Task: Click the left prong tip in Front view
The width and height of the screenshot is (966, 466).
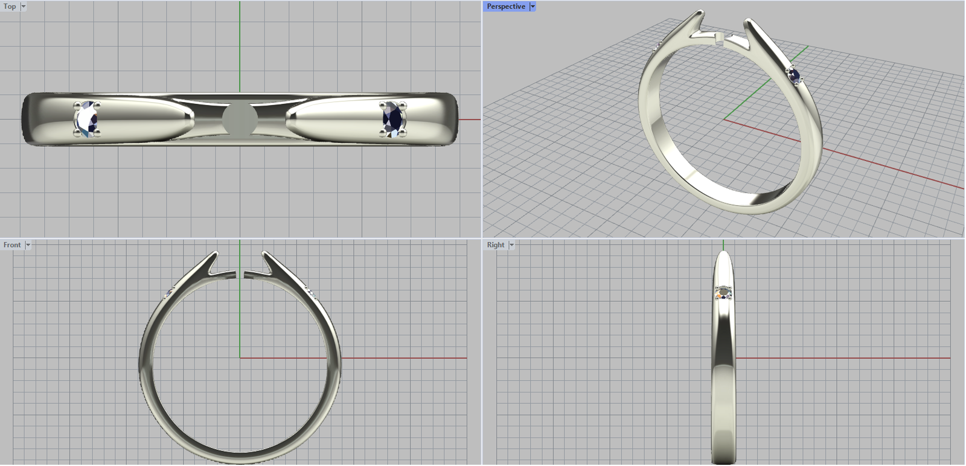Action: (215, 254)
